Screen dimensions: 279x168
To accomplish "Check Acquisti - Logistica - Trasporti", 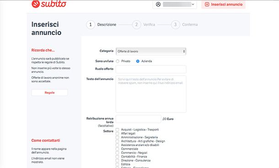I will 117,130.
